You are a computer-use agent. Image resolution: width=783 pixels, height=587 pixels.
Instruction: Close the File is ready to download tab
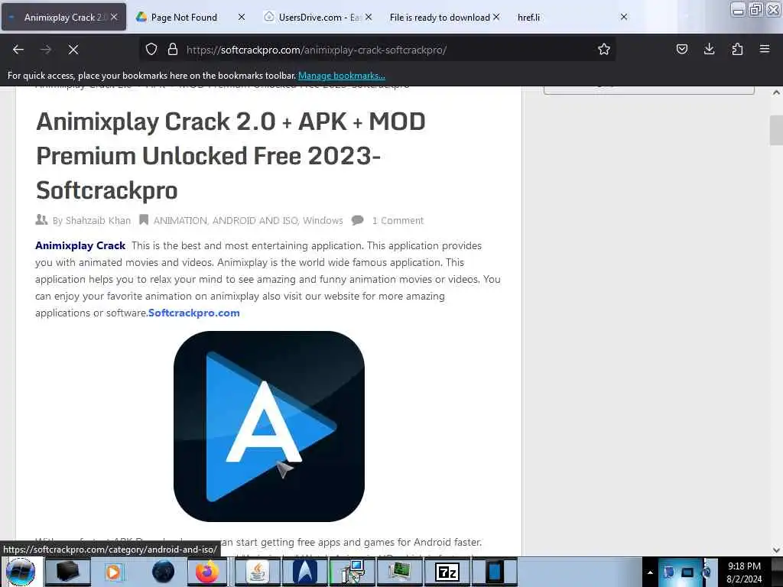(496, 17)
